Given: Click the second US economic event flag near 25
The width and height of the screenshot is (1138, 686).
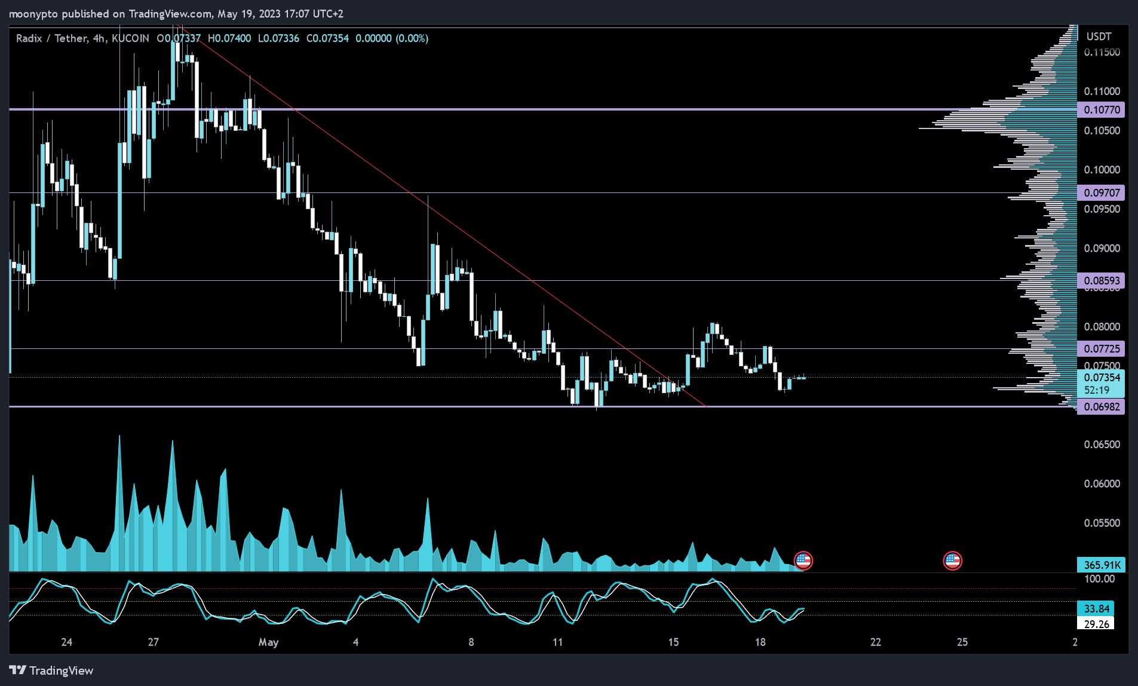Looking at the screenshot, I should (x=952, y=561).
